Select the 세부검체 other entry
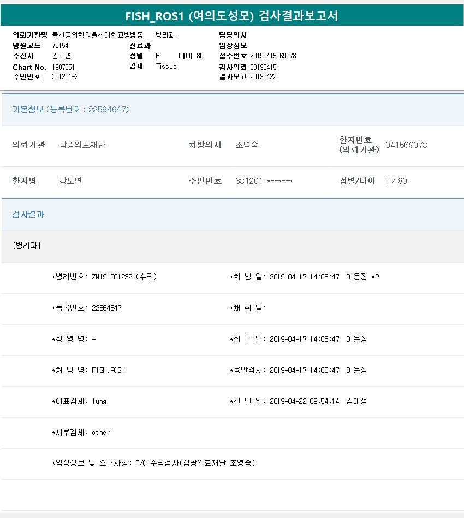The height and width of the screenshot is (518, 464). coord(81,432)
